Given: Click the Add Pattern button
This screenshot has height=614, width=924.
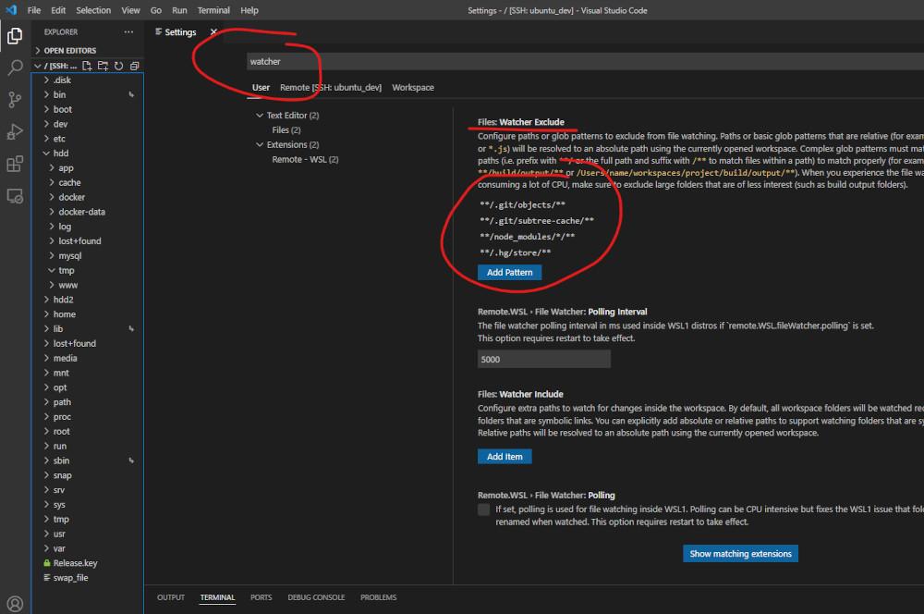Looking at the screenshot, I should [x=509, y=273].
